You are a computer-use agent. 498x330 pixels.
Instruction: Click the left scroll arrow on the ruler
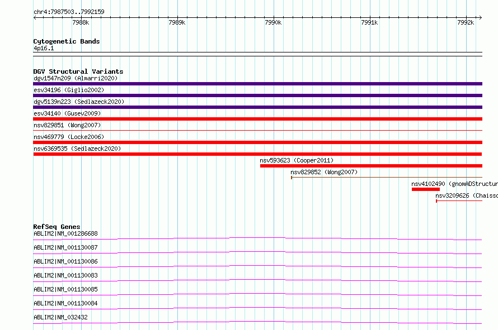click(x=35, y=17)
